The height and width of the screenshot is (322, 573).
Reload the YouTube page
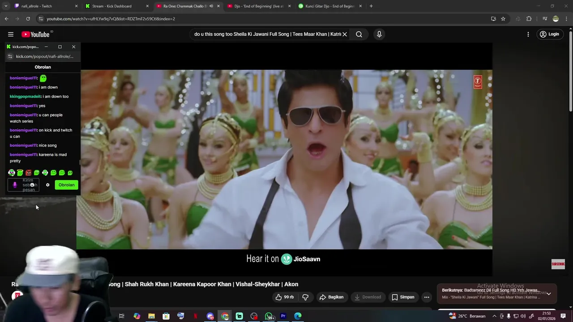[28, 19]
